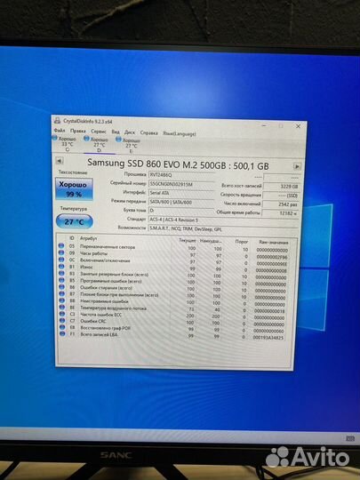Click the Атрибут column header
Viewport: 360px width, 480px height.
point(89,238)
